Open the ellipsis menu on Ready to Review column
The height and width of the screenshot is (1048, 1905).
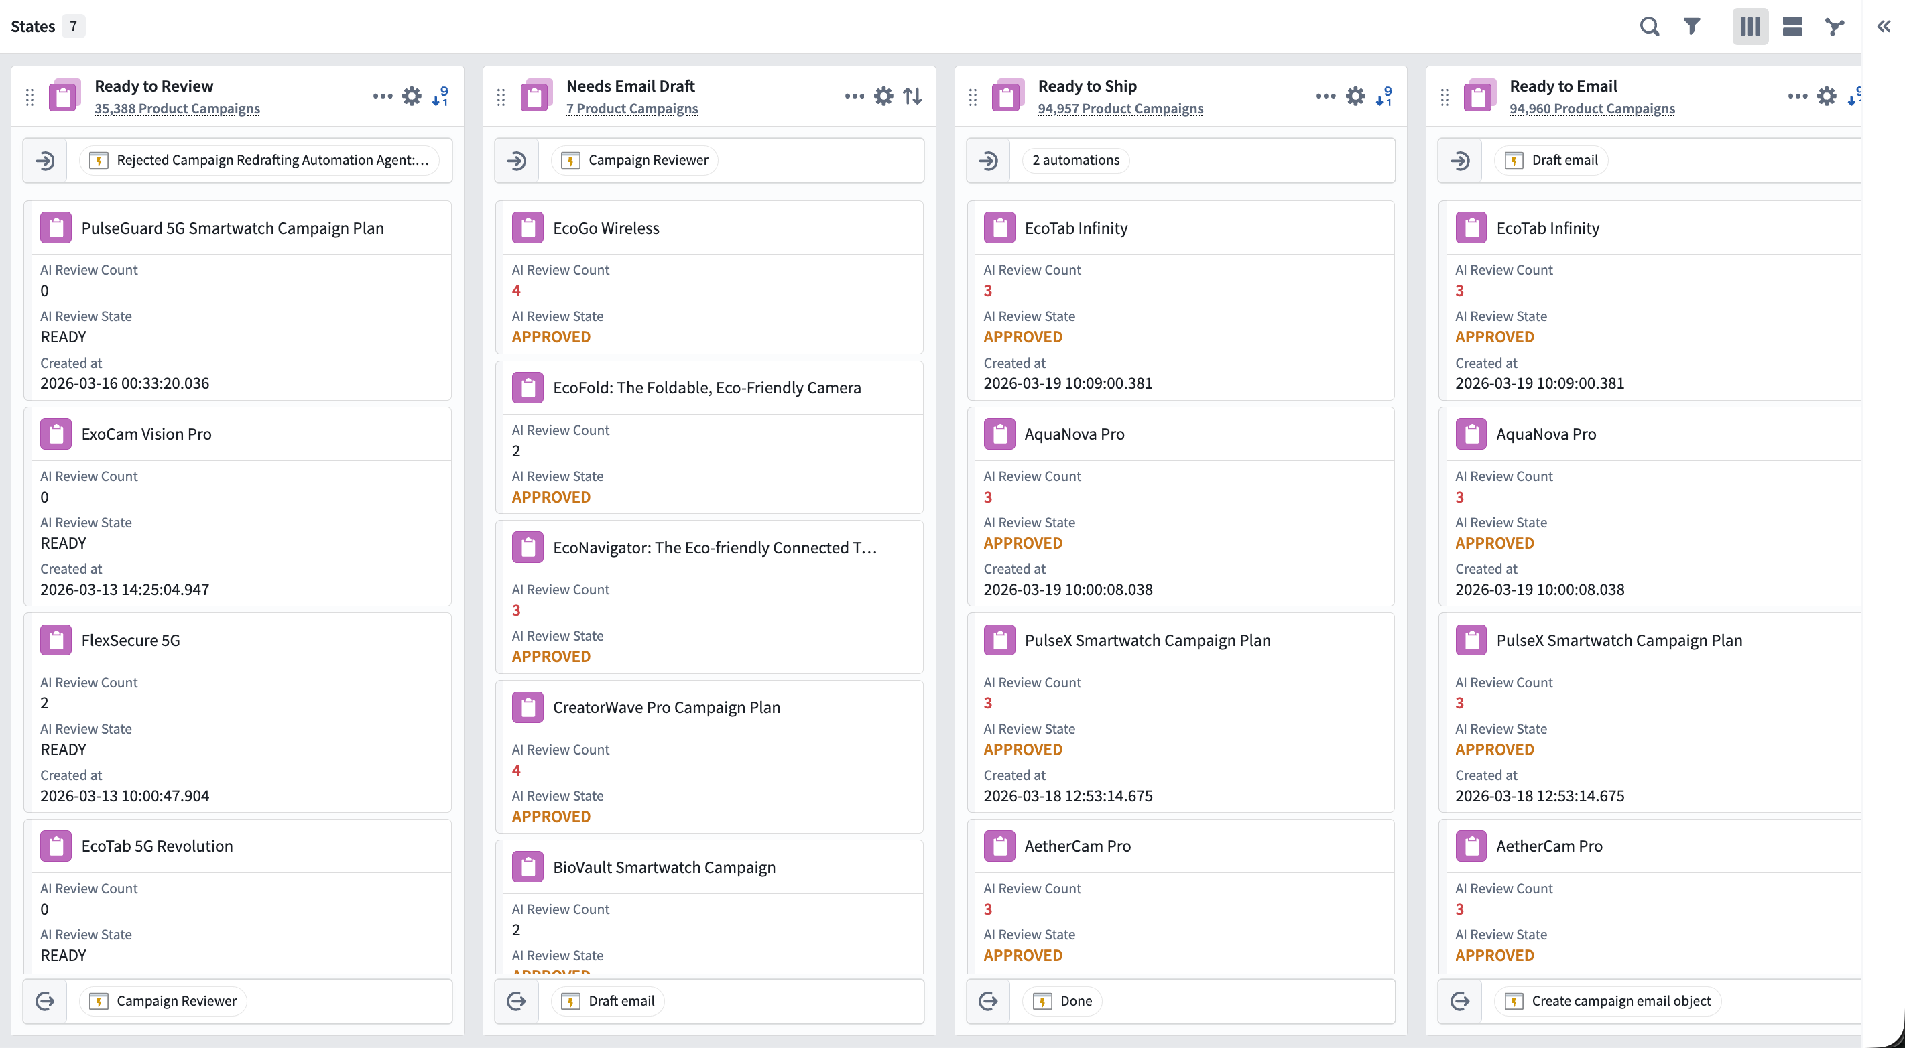[x=381, y=96]
